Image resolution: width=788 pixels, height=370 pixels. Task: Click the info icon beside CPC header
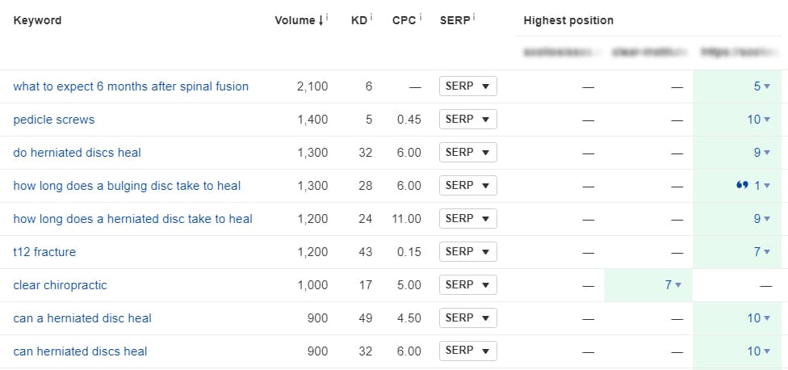tap(421, 18)
